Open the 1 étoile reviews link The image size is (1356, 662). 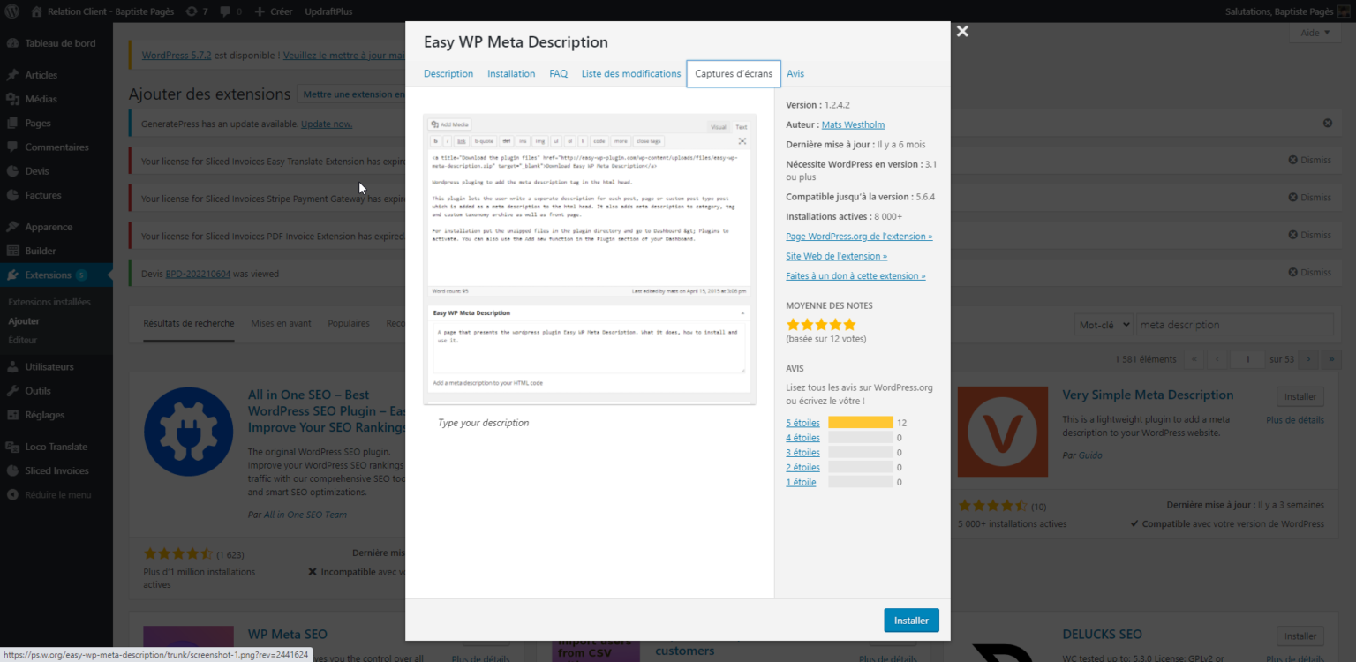[801, 483]
